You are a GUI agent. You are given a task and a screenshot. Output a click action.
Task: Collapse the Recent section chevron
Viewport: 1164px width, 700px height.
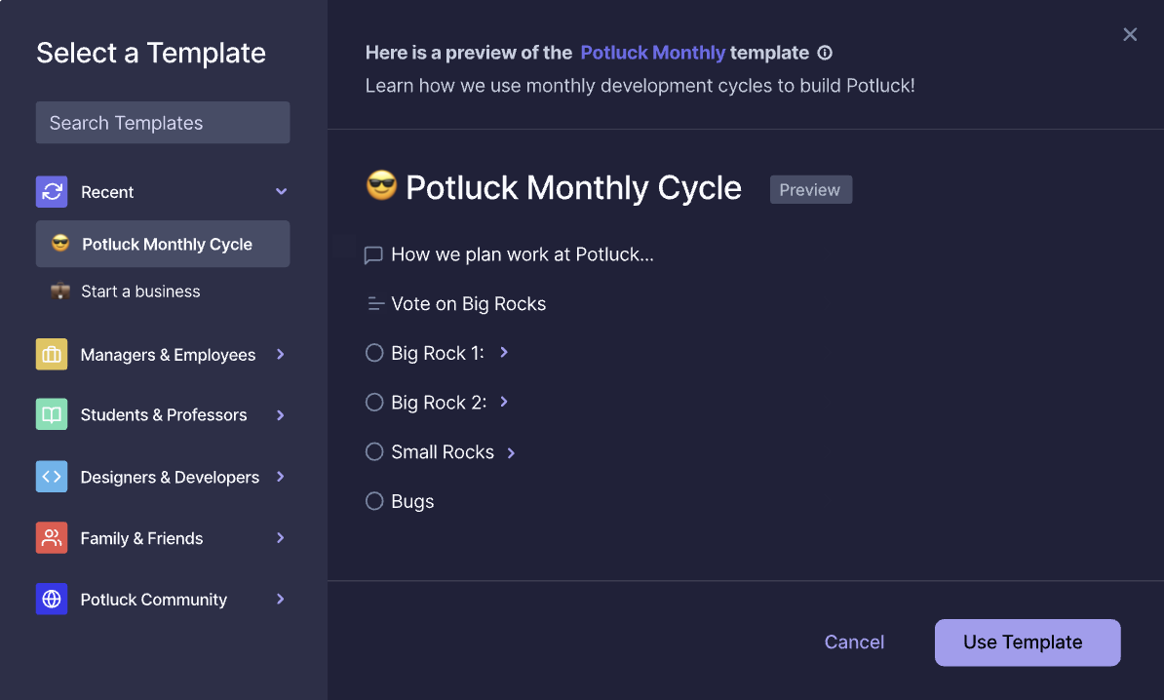[x=282, y=191]
